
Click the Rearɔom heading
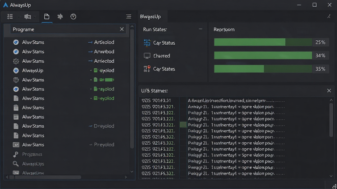(x=224, y=29)
